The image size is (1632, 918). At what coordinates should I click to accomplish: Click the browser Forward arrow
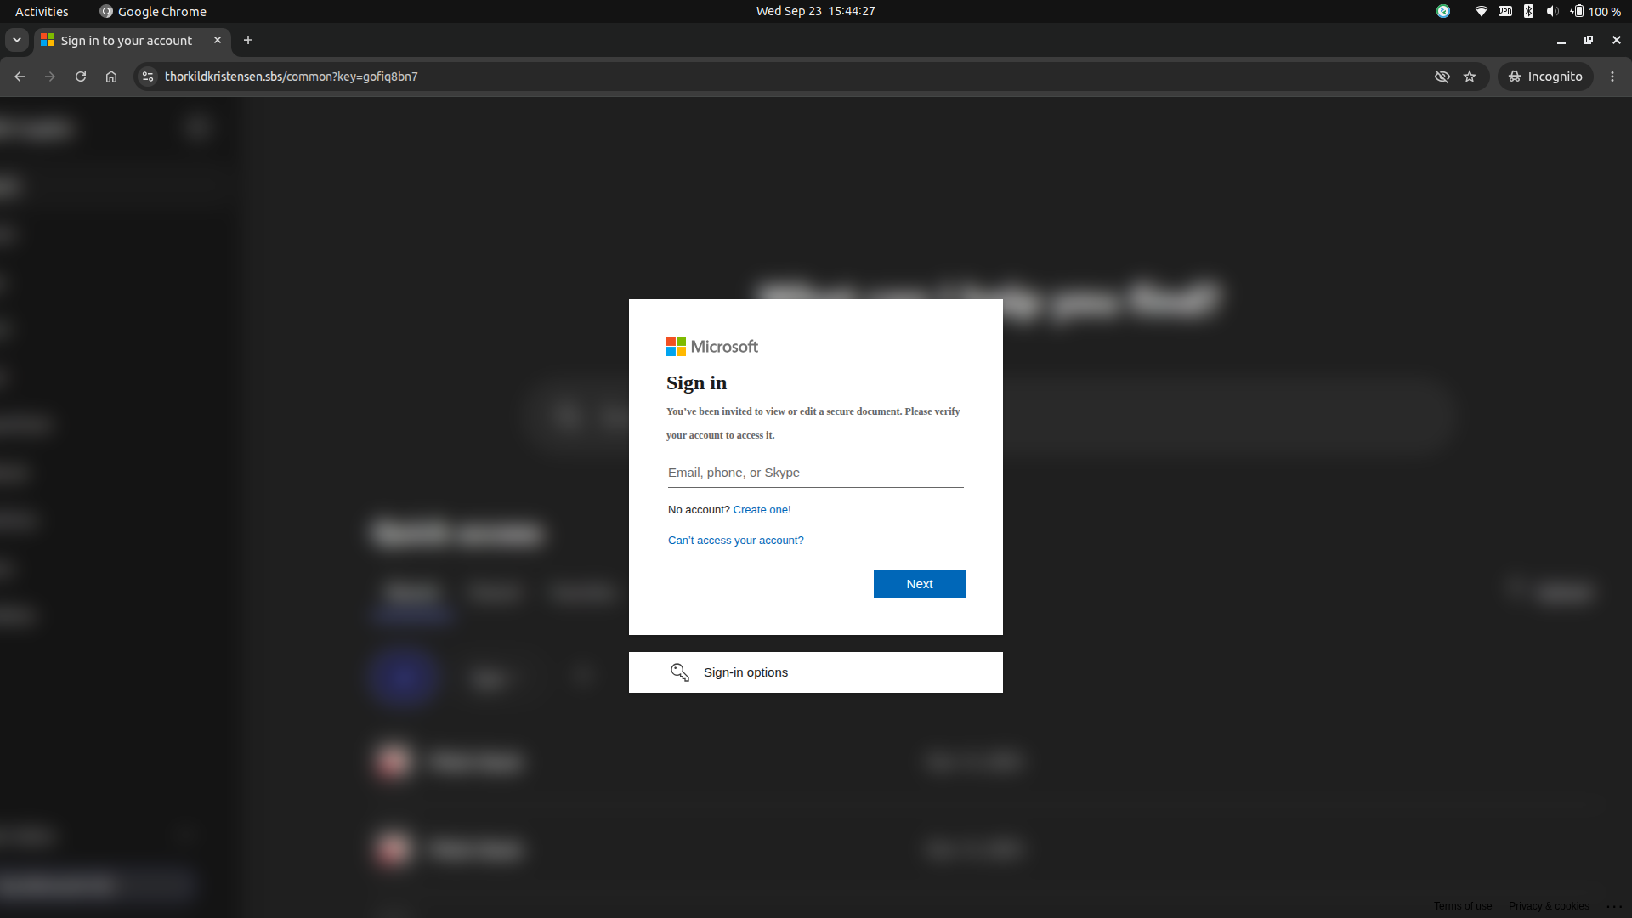click(50, 76)
